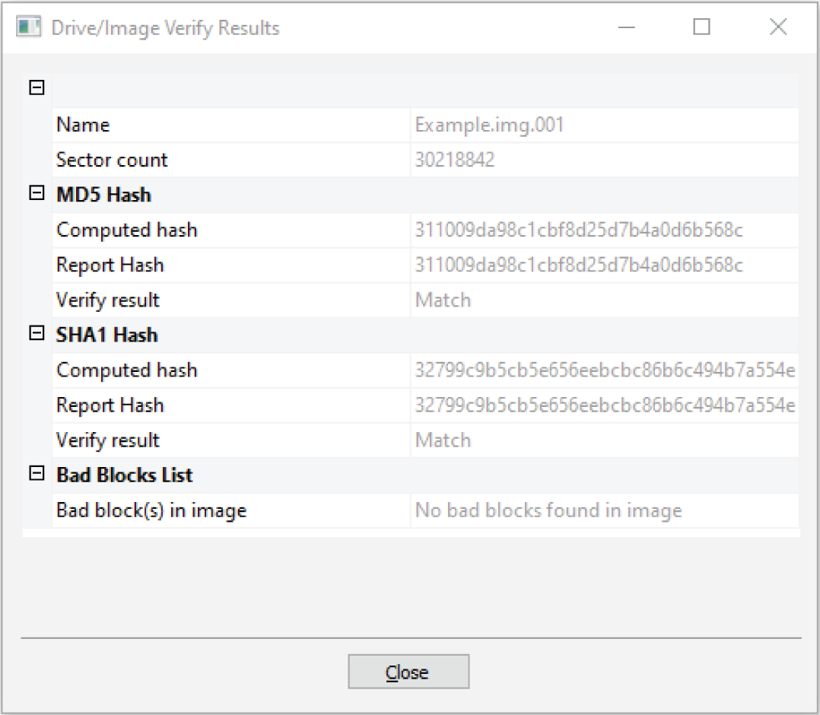Select the SHA1 Hash section header
This screenshot has height=715, width=820.
point(106,335)
